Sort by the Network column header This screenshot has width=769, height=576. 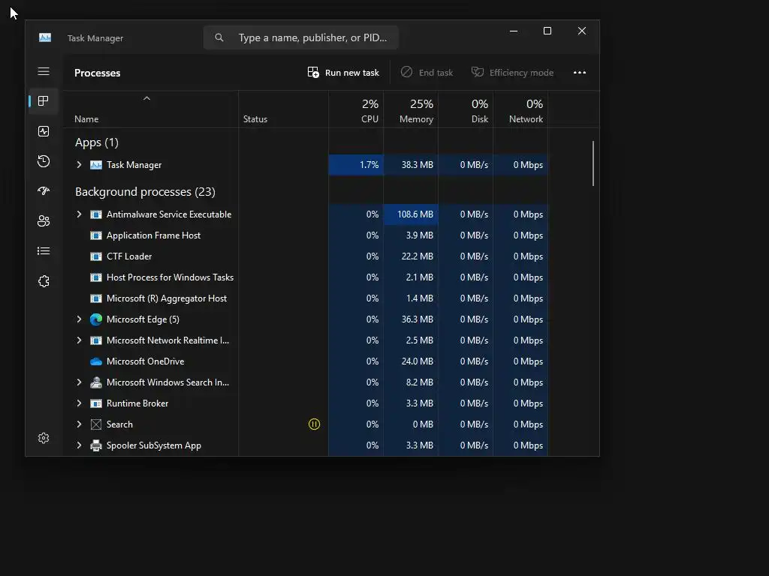[x=520, y=109]
